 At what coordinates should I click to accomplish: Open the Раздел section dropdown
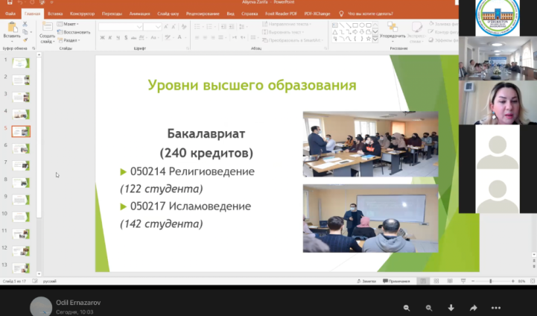tap(69, 40)
